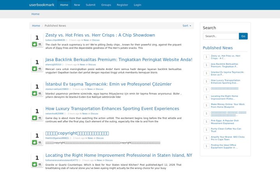
Task: Open sidebar link Make Money Online
Action: [227, 105]
